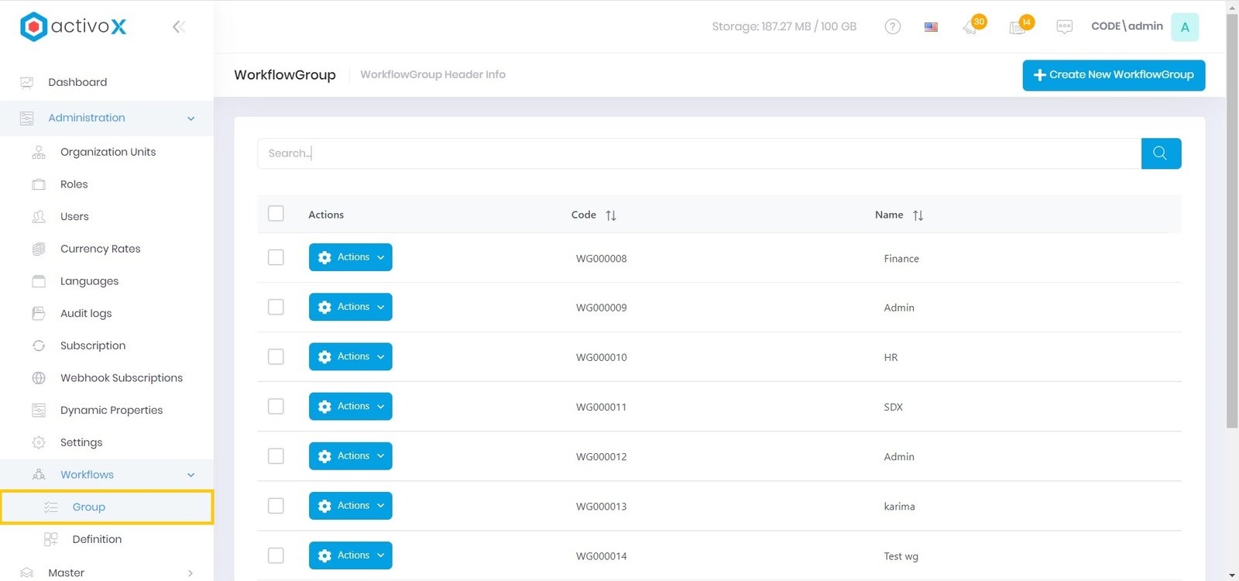Viewport: 1239px width, 581px height.
Task: Click the search magnifier button
Action: (x=1160, y=153)
